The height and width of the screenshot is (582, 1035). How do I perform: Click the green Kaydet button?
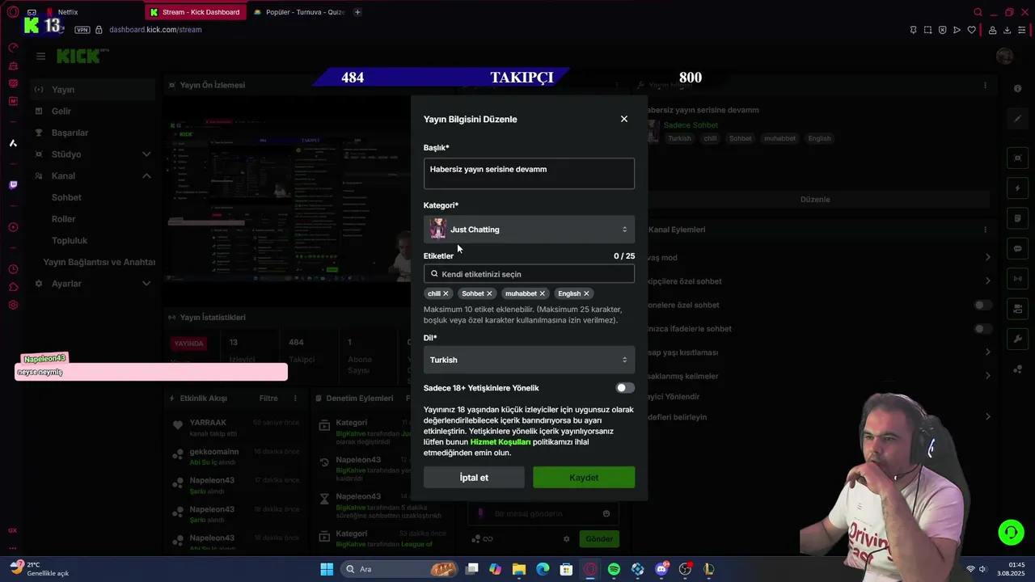click(x=584, y=478)
